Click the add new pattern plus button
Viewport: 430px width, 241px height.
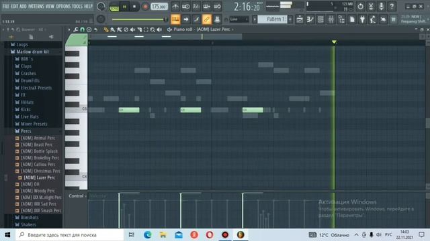pyautogui.click(x=290, y=19)
